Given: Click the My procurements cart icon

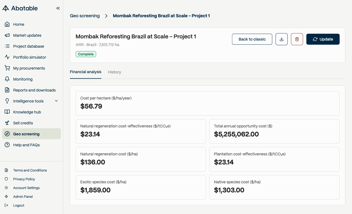Looking at the screenshot, I should tap(7, 68).
